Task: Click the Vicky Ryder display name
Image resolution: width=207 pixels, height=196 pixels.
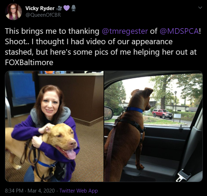Action: click(x=40, y=8)
